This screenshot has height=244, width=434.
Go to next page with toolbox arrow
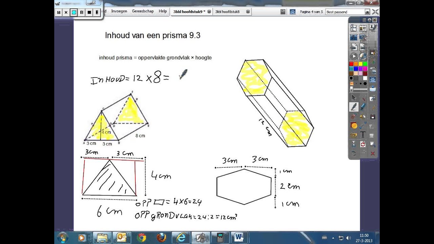363,46
